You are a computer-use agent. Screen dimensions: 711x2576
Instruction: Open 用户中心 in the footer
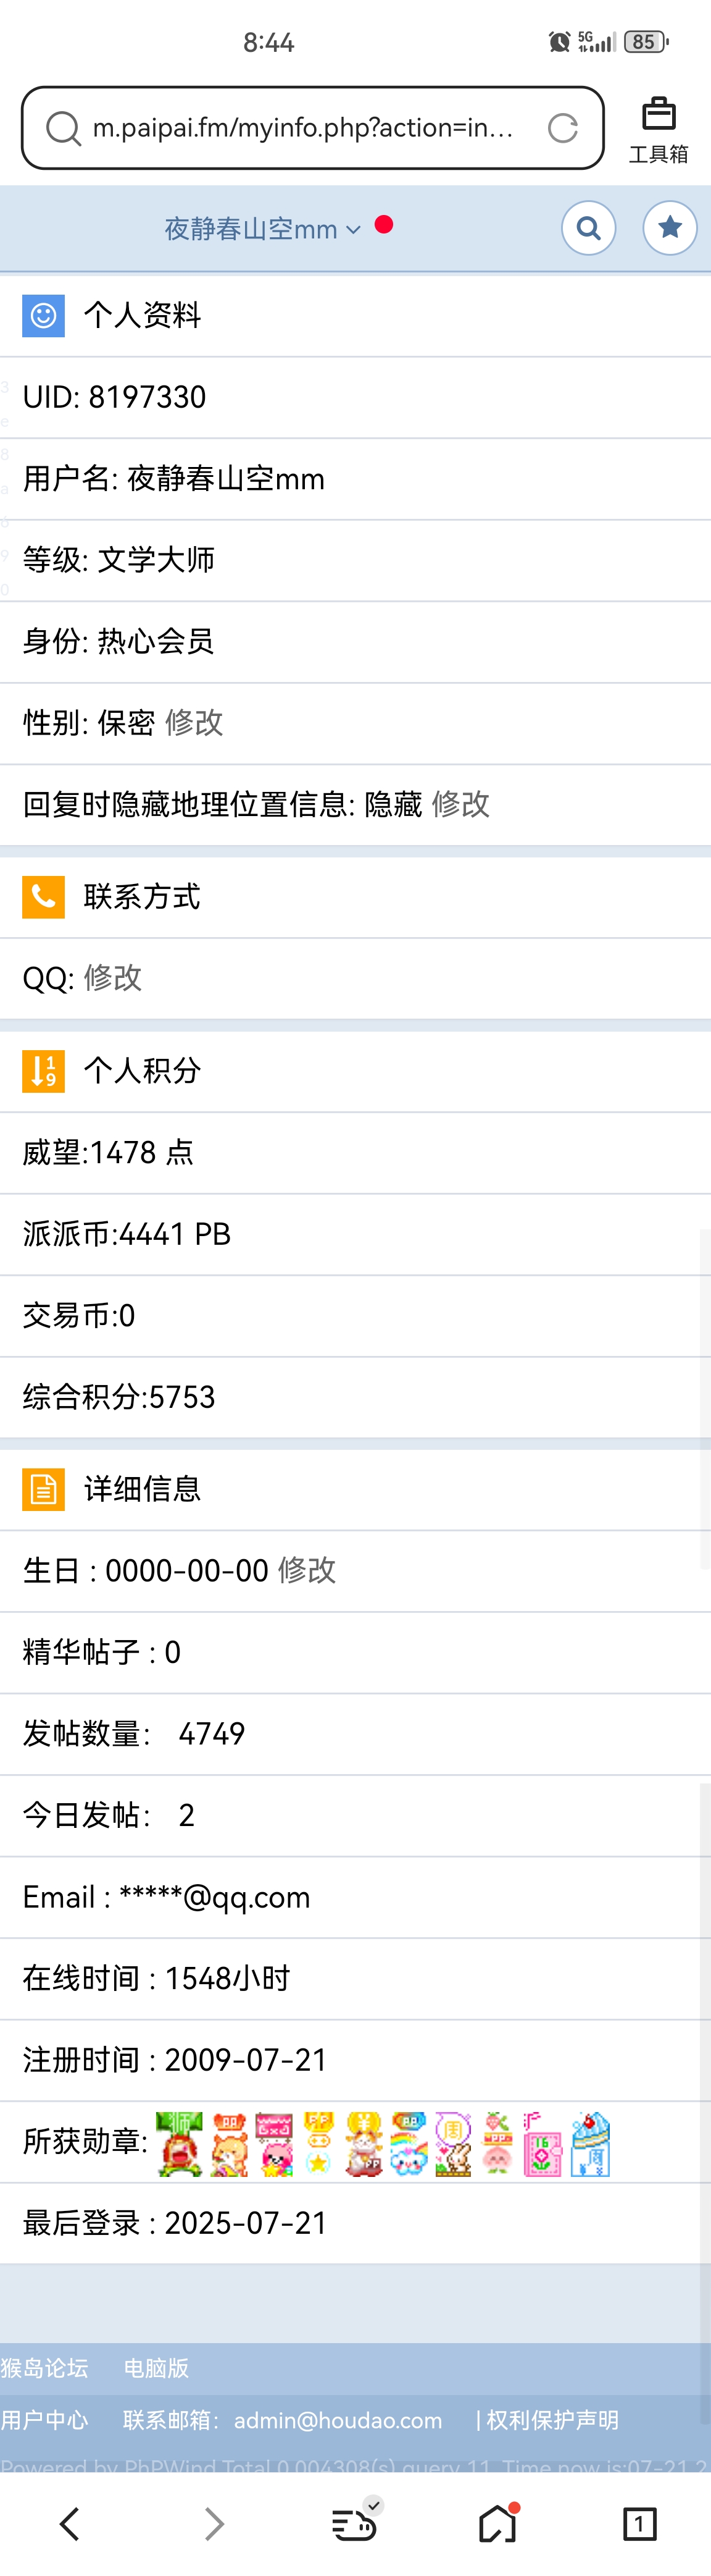point(45,2420)
